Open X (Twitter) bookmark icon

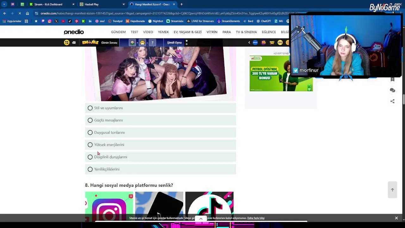click(x=56, y=21)
